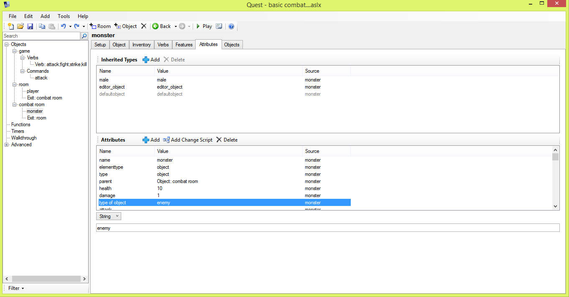
Task: Click the New game file icon
Action: click(11, 26)
